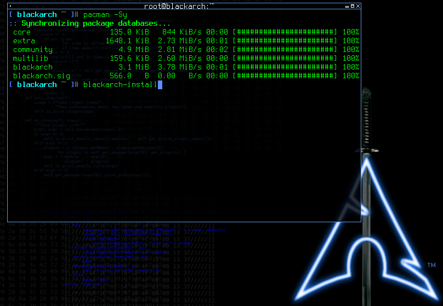Click the prompt before 'blackarch-install'
The image size is (443, 306).
(44, 85)
